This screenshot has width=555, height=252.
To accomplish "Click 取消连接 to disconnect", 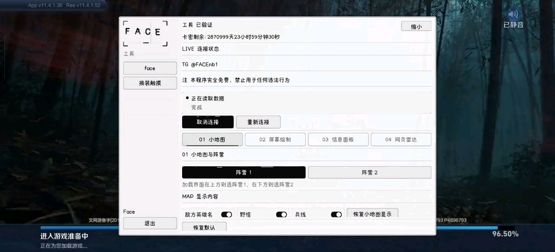I will (x=208, y=122).
